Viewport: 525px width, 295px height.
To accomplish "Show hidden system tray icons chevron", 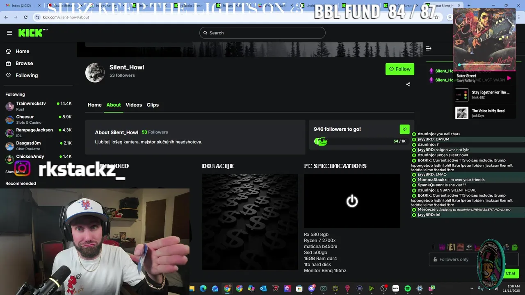I will tap(472, 288).
